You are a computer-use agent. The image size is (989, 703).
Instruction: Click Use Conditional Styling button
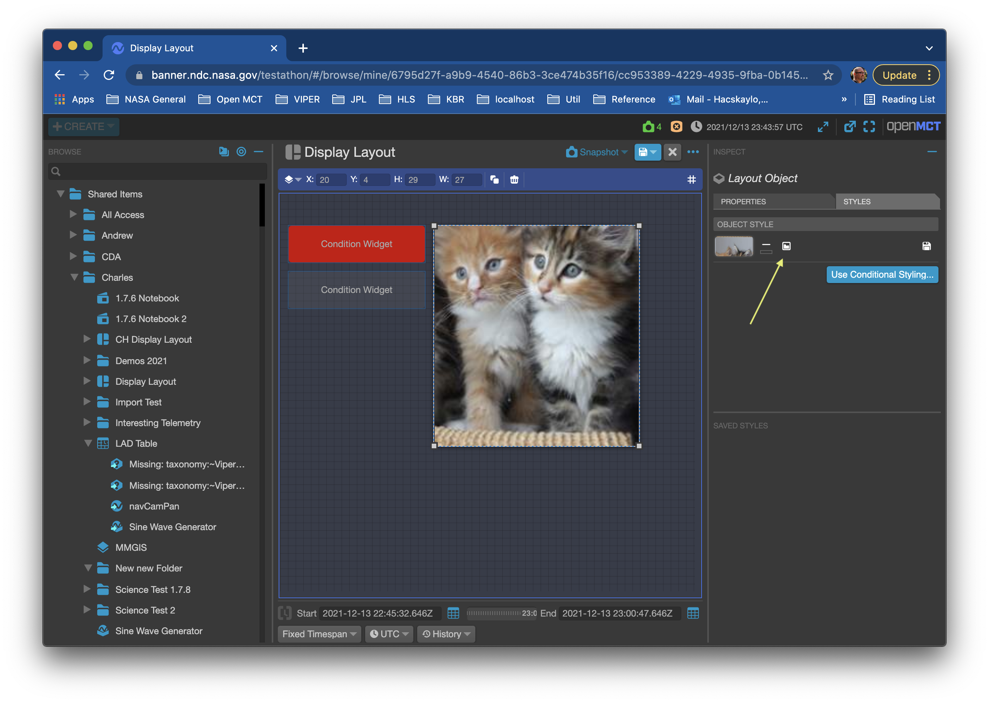(882, 275)
